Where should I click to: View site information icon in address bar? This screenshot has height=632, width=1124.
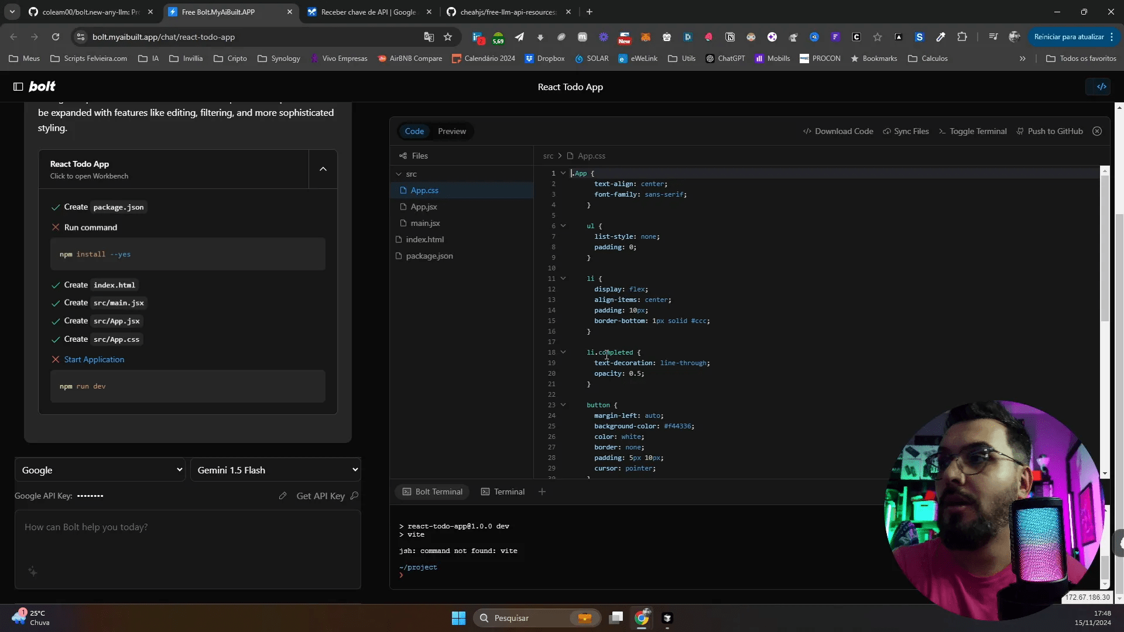pyautogui.click(x=81, y=37)
